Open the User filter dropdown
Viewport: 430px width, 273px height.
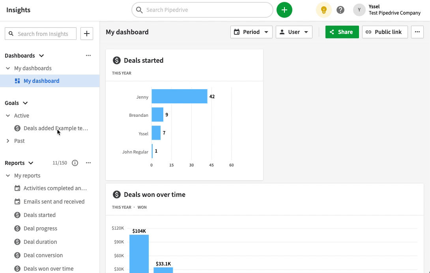click(294, 32)
